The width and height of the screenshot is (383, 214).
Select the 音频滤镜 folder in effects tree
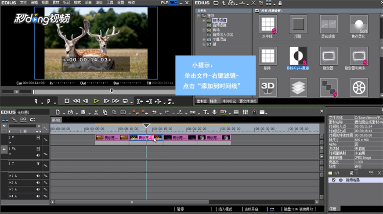point(219,25)
